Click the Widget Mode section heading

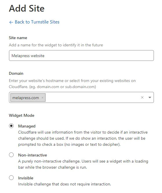[x=21, y=115]
